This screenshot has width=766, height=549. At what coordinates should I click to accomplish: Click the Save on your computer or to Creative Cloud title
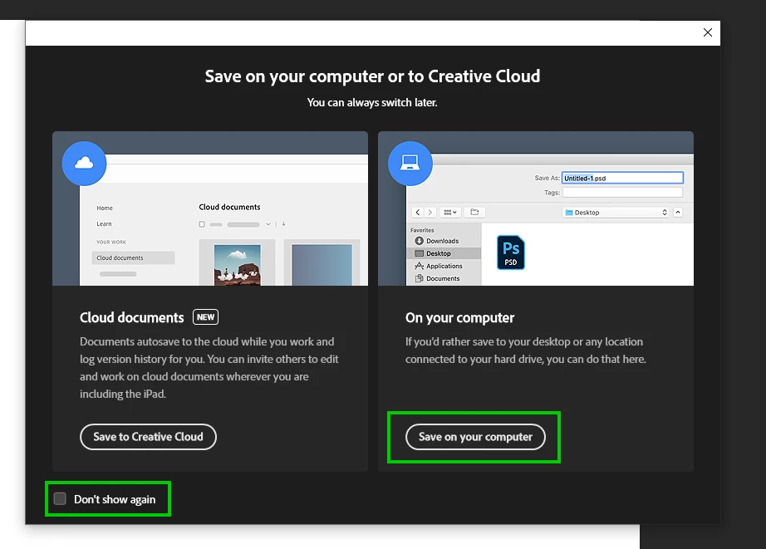pyautogui.click(x=372, y=76)
